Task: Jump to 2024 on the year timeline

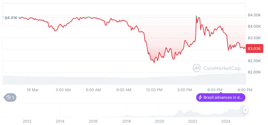Action: (226, 121)
